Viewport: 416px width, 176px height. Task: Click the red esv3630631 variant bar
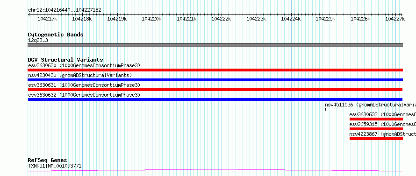click(x=215, y=90)
